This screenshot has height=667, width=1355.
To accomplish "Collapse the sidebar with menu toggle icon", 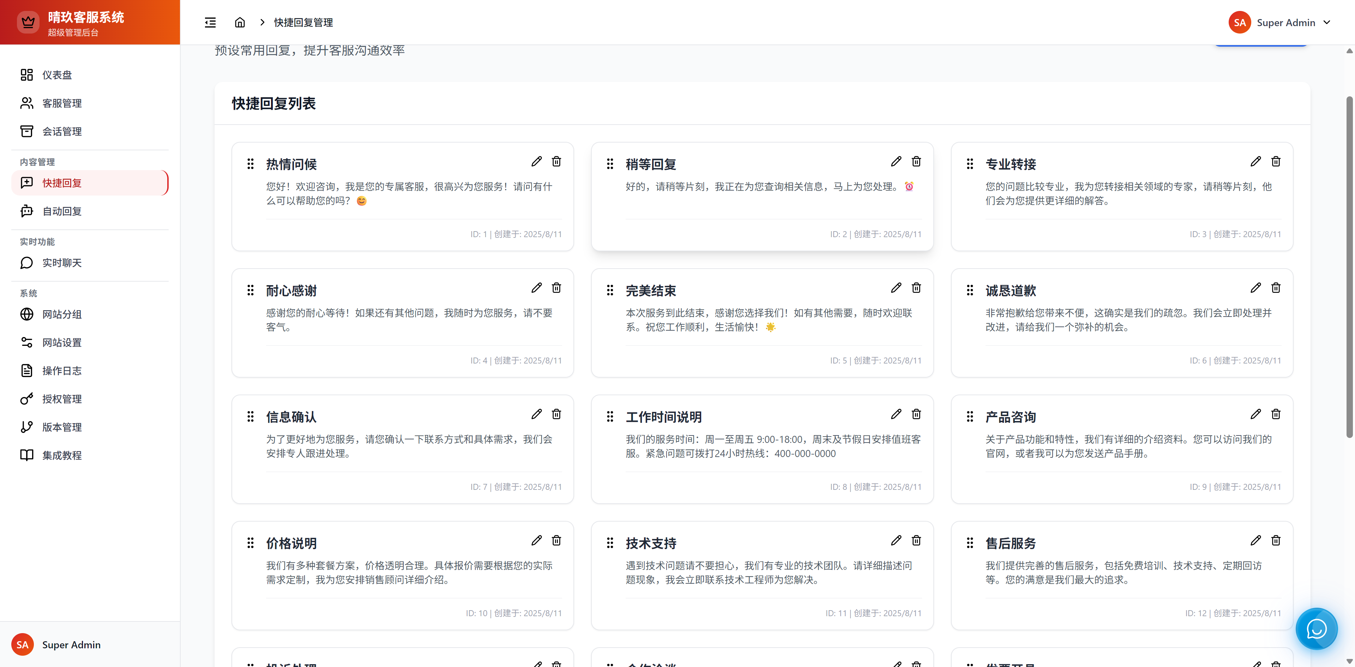I will pyautogui.click(x=210, y=22).
